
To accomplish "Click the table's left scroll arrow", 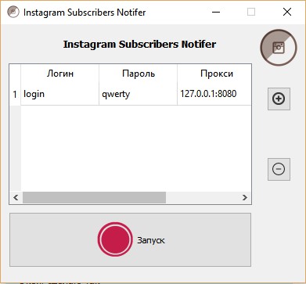I will tap(16, 198).
